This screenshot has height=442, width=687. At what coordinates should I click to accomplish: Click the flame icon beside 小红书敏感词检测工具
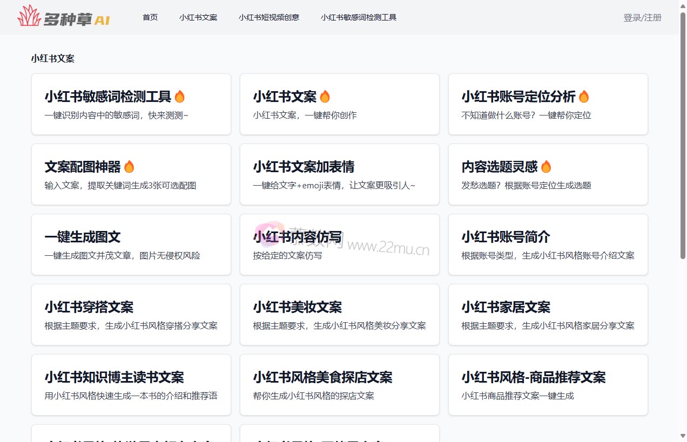(x=179, y=97)
